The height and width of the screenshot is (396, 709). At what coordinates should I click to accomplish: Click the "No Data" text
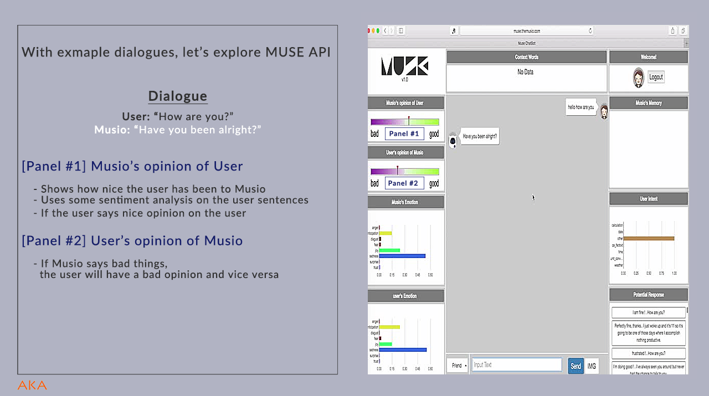click(x=525, y=72)
